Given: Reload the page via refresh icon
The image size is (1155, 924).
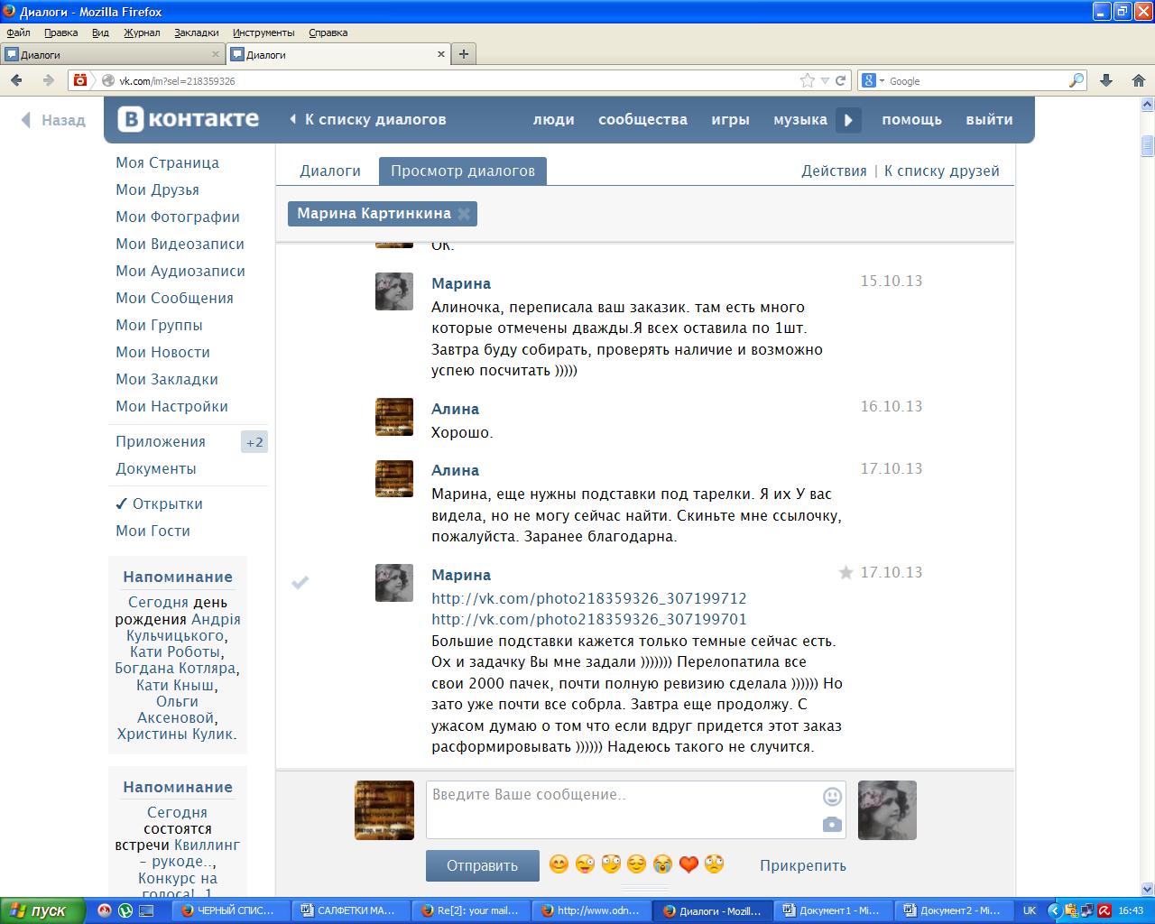Looking at the screenshot, I should [841, 80].
